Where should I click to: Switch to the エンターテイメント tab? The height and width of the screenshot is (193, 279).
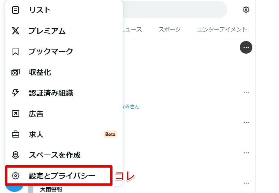[x=222, y=29]
